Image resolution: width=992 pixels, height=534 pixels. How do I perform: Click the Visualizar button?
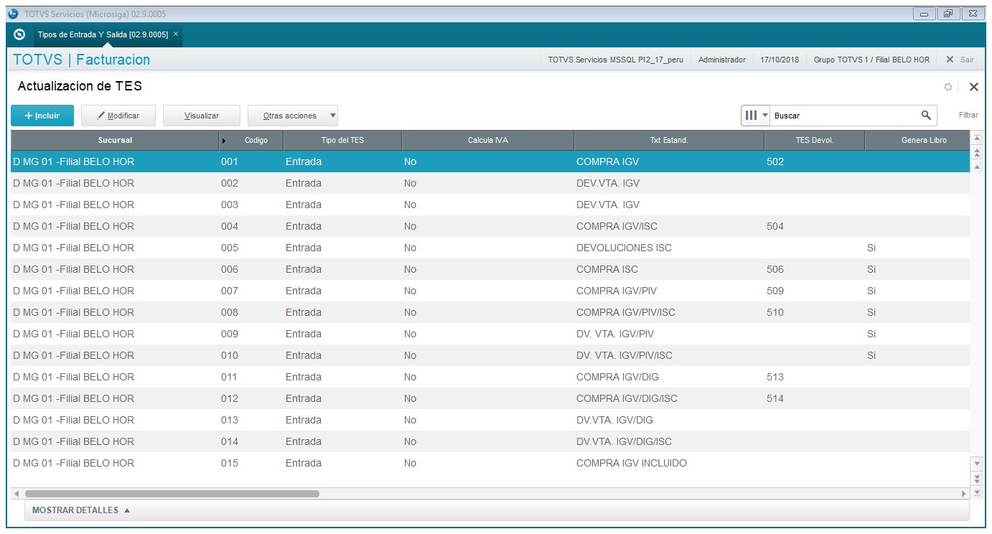202,116
